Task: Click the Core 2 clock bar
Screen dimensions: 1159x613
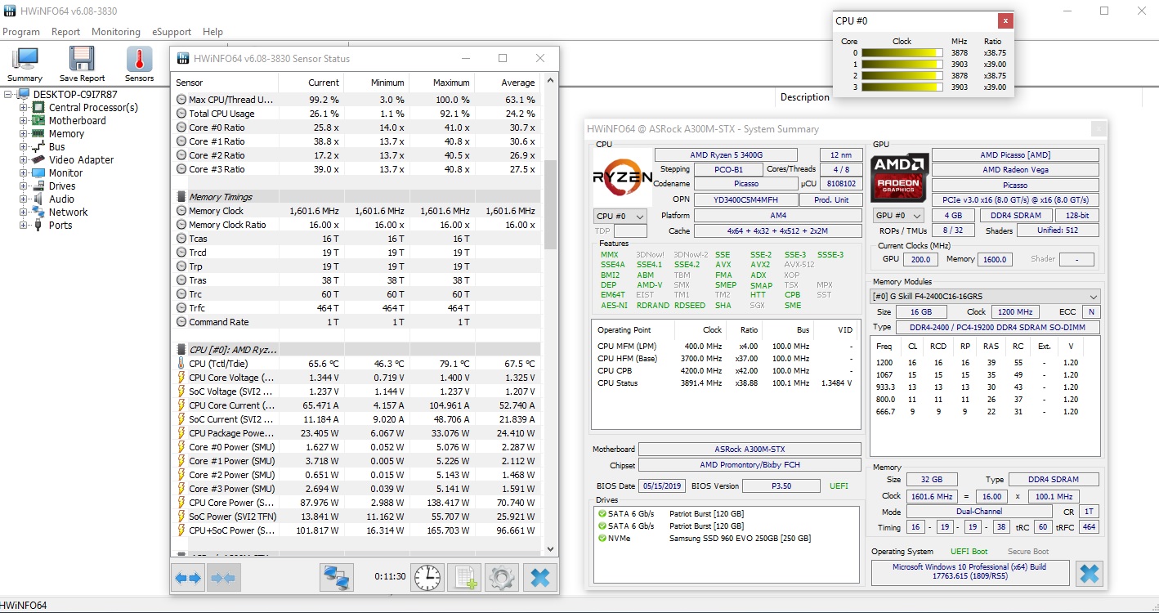Action: [x=902, y=75]
